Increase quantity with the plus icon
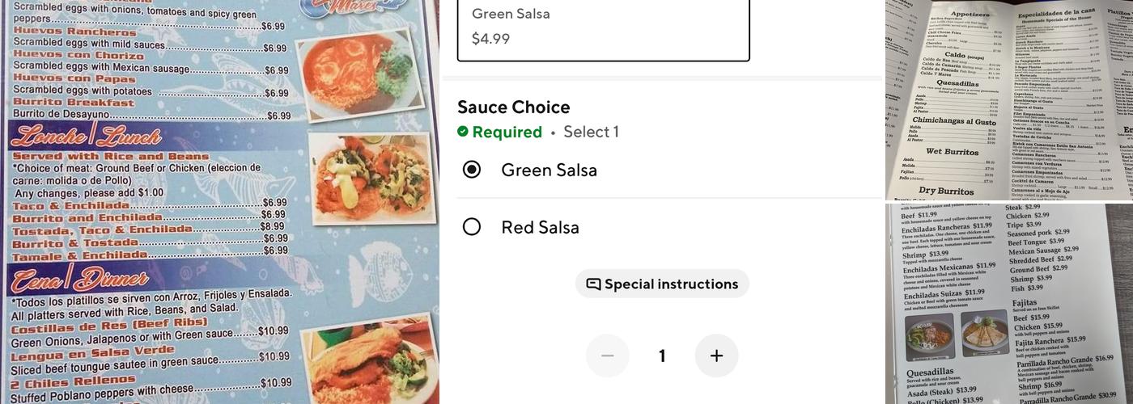1133x404 pixels. [716, 356]
